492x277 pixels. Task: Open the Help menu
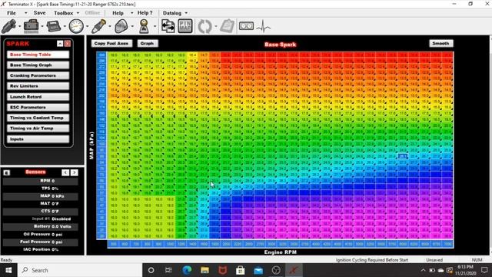[x=118, y=13]
